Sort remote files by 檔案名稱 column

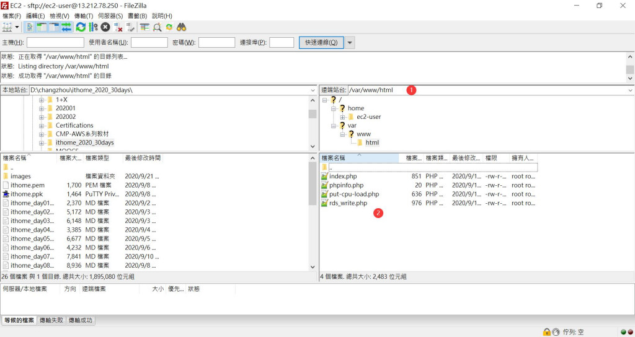tap(359, 158)
